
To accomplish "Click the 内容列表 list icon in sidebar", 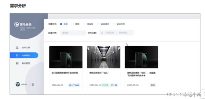I will [17, 55].
